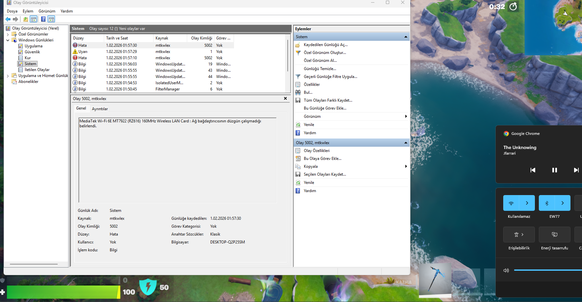The width and height of the screenshot is (582, 302).
Task: Click the Bul binoculars icon
Action: (x=298, y=92)
